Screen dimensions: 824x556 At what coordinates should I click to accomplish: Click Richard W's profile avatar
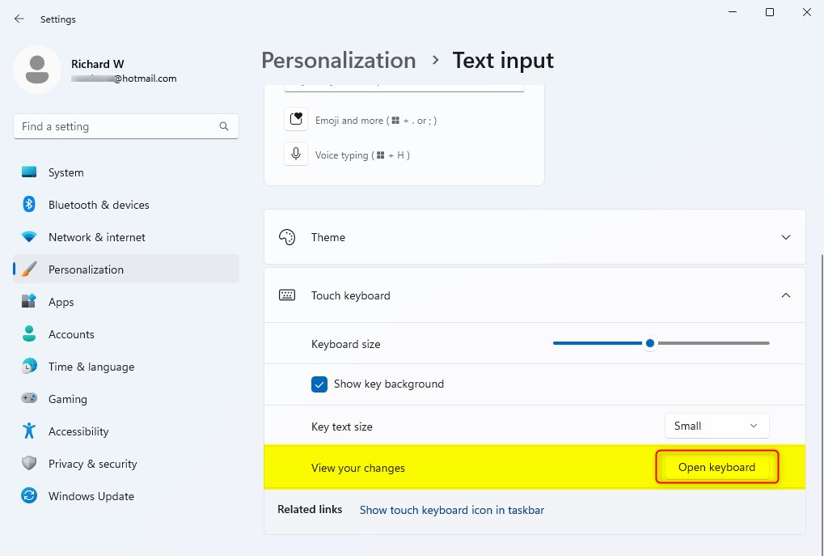click(37, 70)
